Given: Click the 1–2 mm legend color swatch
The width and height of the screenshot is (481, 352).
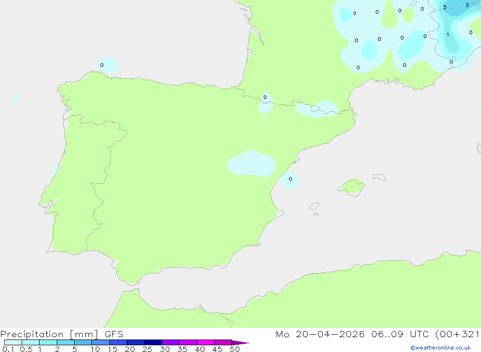Looking at the screenshot, I should click(48, 342).
